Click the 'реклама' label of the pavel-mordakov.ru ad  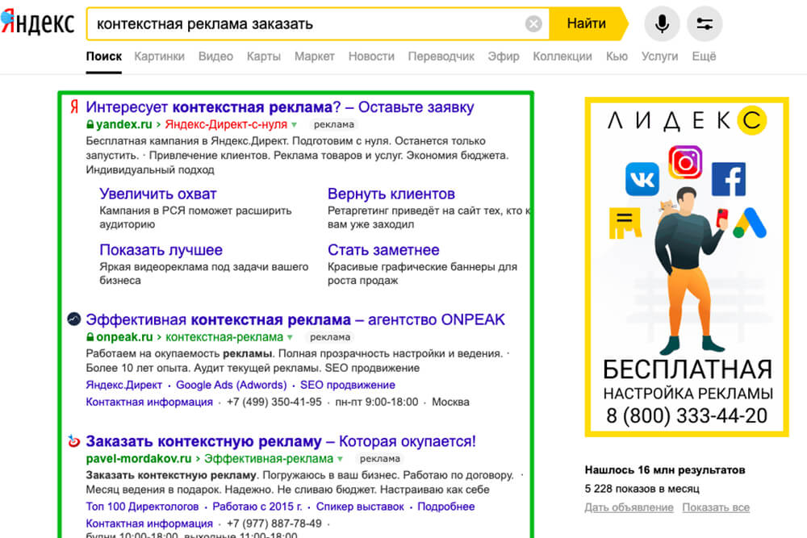380,458
